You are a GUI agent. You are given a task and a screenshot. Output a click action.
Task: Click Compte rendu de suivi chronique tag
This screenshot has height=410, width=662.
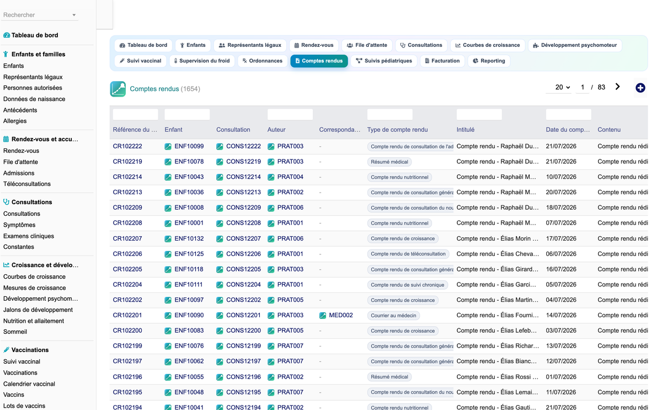coord(407,285)
